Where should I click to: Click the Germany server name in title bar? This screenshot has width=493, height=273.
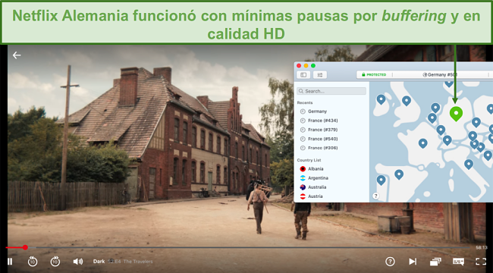pyautogui.click(x=440, y=75)
